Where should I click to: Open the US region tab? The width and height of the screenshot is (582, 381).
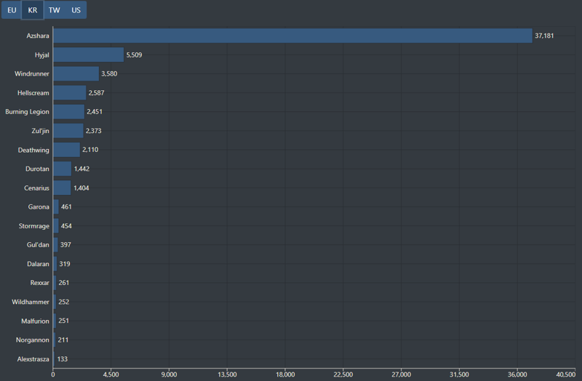pyautogui.click(x=76, y=10)
